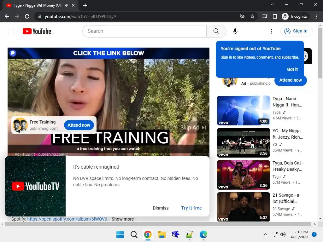
Task: Open Microsoft Edge from taskbar
Action: point(203,234)
